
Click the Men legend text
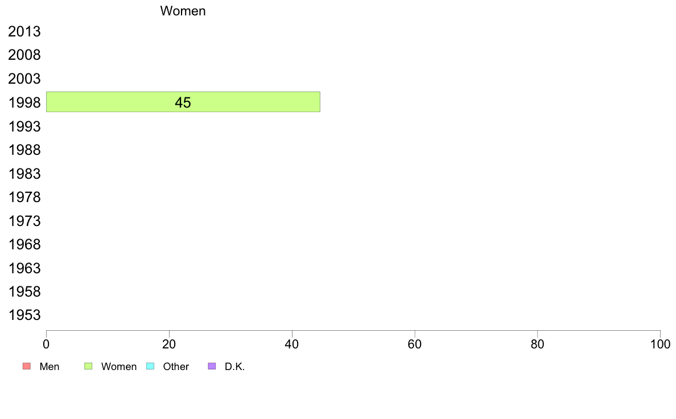click(x=50, y=367)
